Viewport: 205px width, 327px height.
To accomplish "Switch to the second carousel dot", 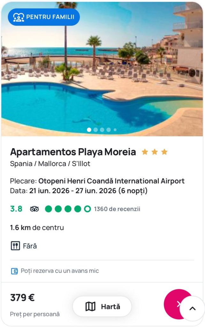I will coord(95,130).
